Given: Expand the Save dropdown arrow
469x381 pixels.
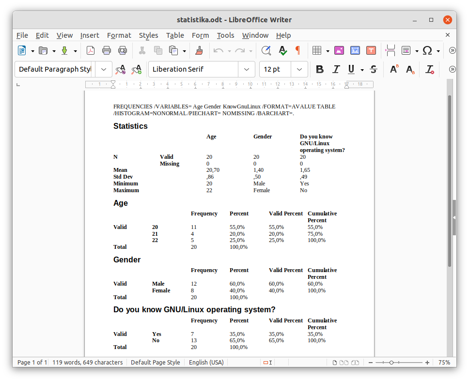Looking at the screenshot, I should point(76,51).
